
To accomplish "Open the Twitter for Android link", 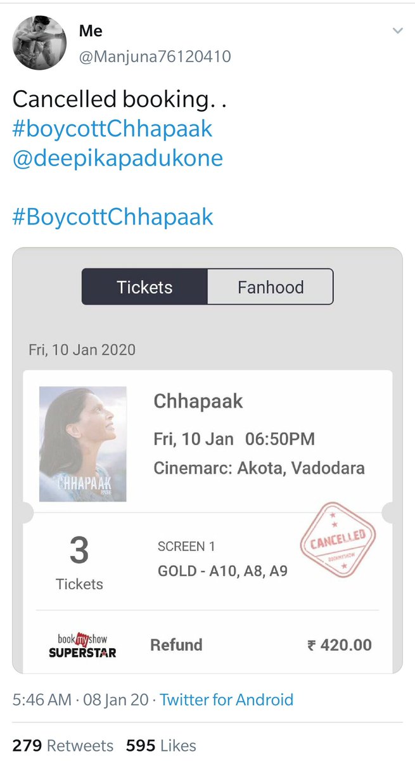I will 226,699.
